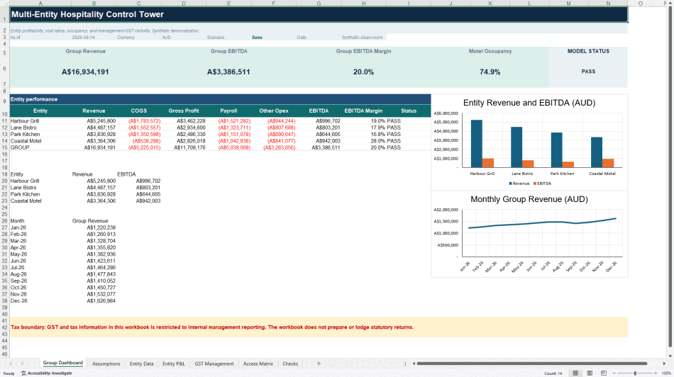Click the horizontal scrollbar thumb
The width and height of the screenshot is (674, 377).
pyautogui.click(x=531, y=364)
